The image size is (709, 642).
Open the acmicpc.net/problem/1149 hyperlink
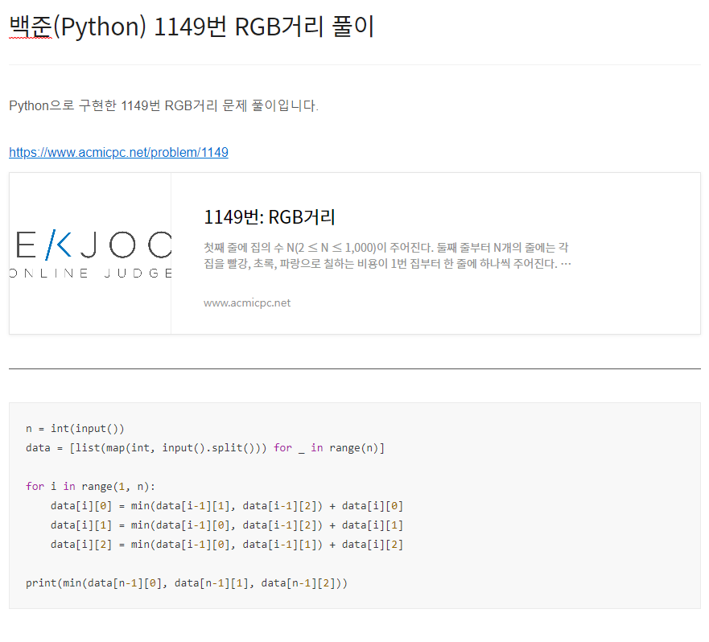coord(118,152)
